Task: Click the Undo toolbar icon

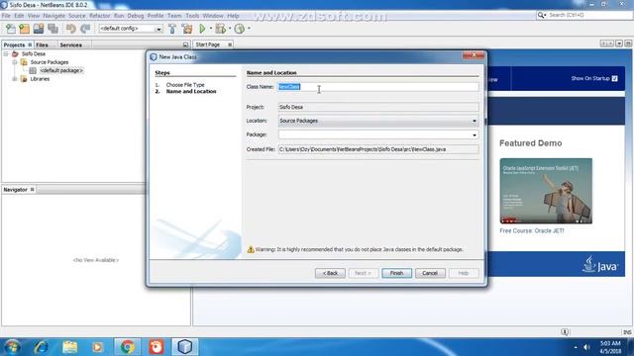Action: [70, 29]
